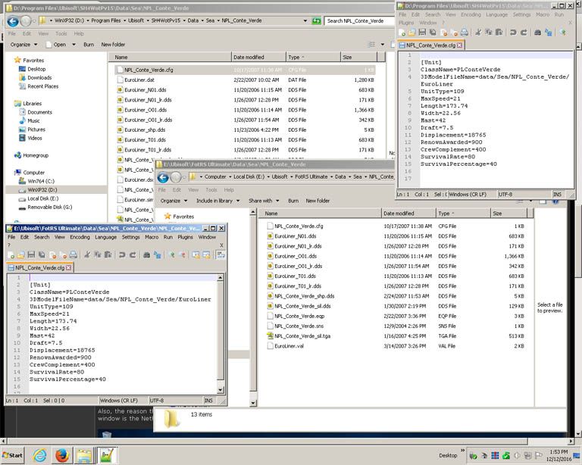Click Open file icon in lower-left Notepad++ toolbar
The width and height of the screenshot is (582, 465).
[20, 254]
